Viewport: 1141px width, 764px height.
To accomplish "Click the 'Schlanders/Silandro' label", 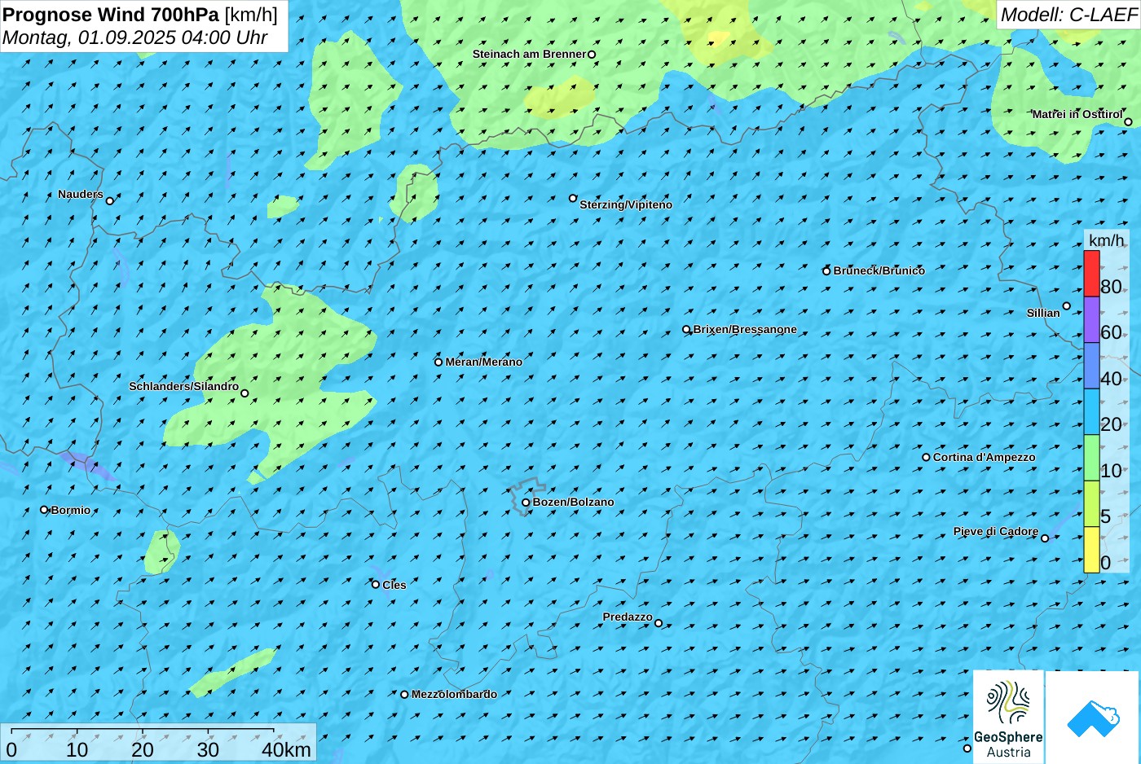I will [184, 387].
